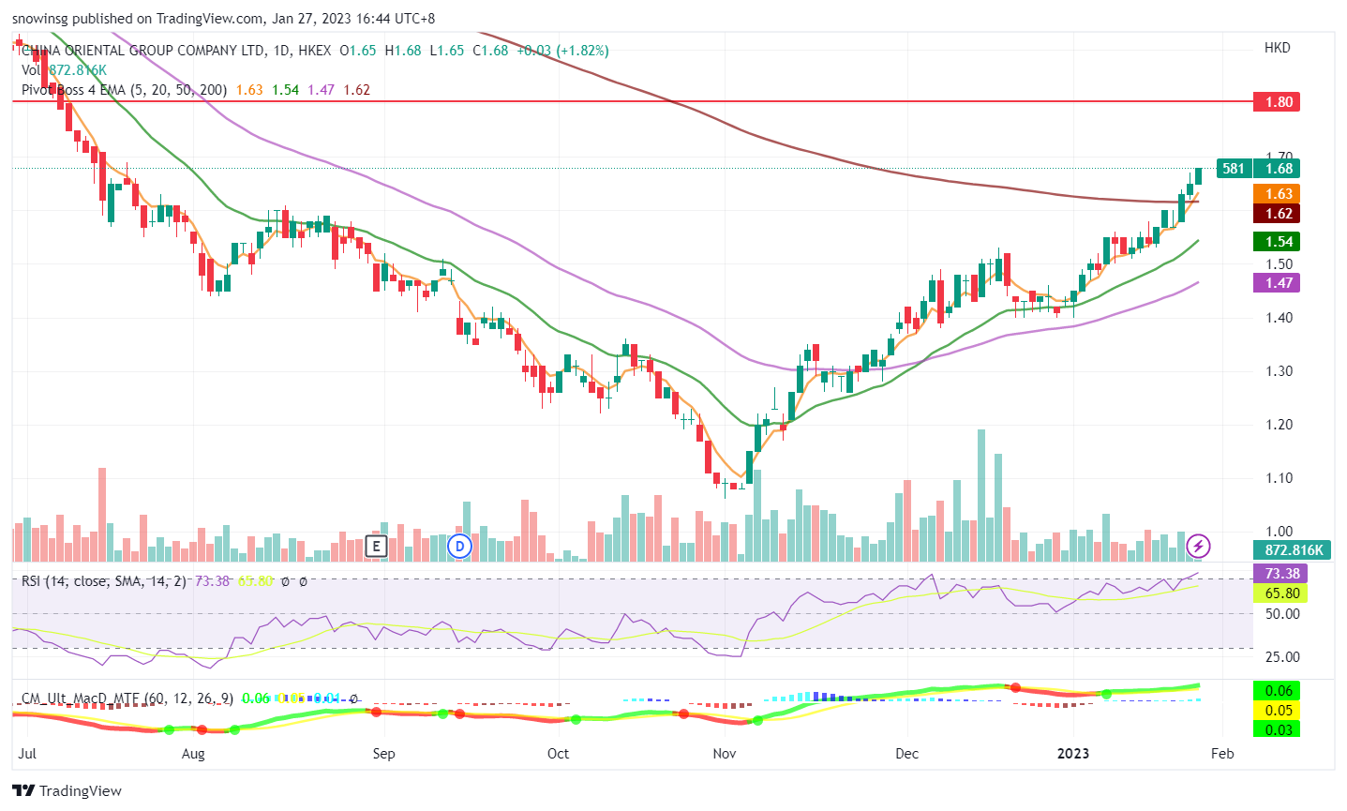Click the 1.50 price scale value

[x=1279, y=264]
